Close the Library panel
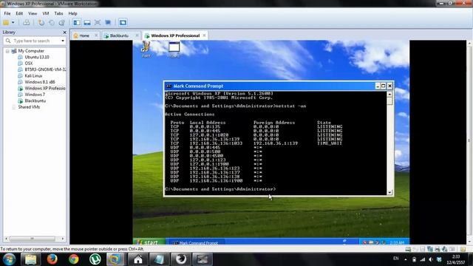The image size is (473, 266). [x=64, y=33]
